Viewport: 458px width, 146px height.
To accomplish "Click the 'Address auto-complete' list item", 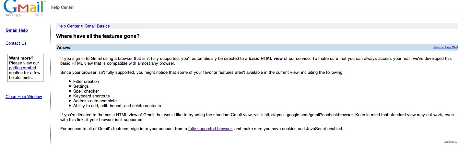I will pyautogui.click(x=95, y=101).
